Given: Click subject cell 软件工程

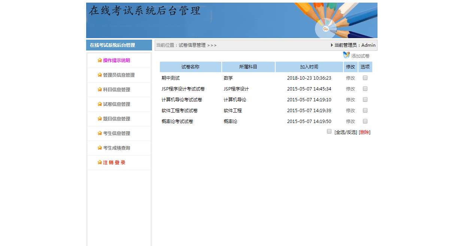Looking at the screenshot, I should [x=233, y=111].
